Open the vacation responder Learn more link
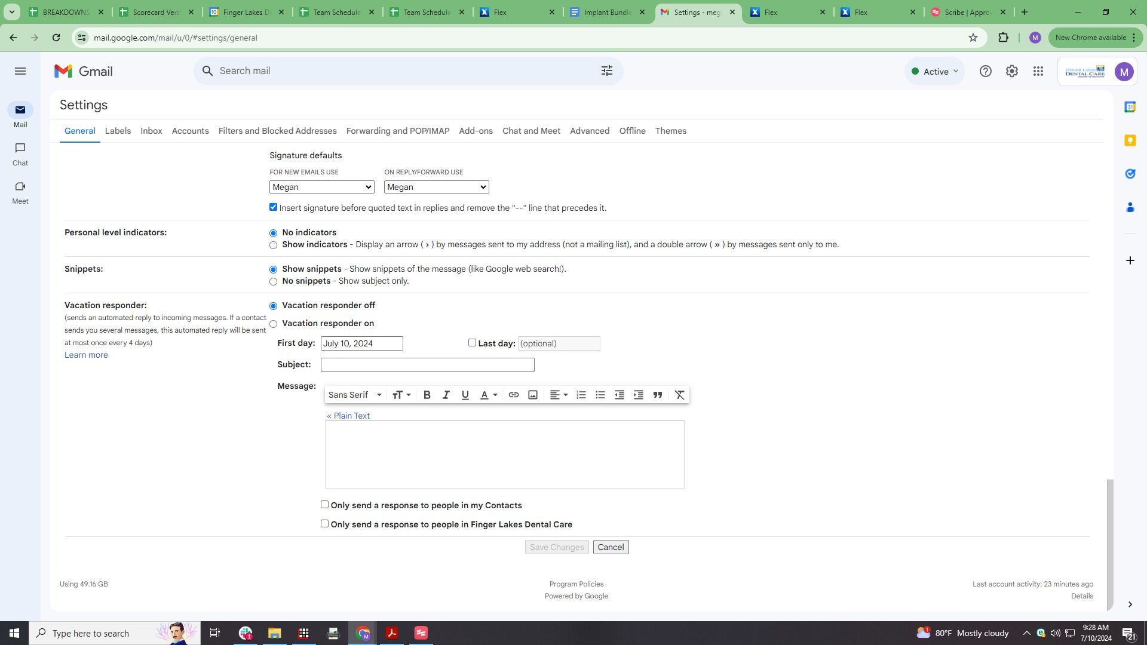 (86, 355)
